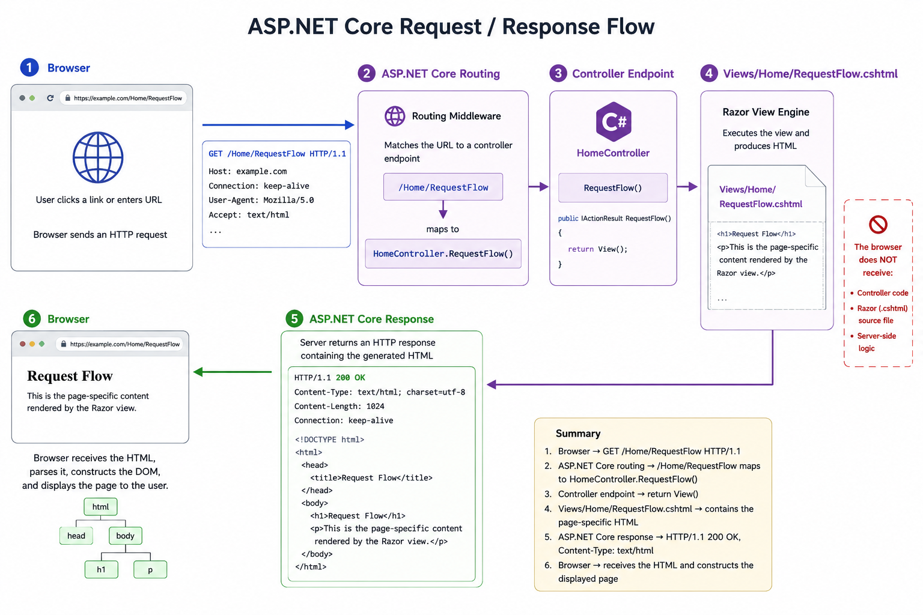Click the 'public IActionResult RequestFlow()' code line
This screenshot has width=923, height=615.
pos(615,219)
